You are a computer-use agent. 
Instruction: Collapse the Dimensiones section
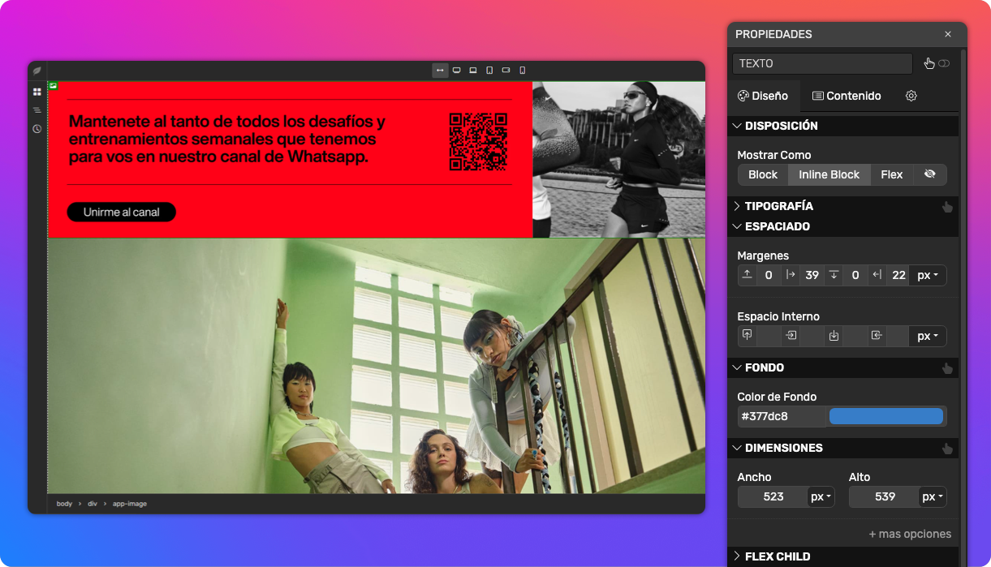tap(842, 448)
